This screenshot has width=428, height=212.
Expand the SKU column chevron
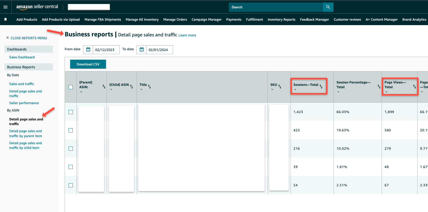click(x=272, y=90)
